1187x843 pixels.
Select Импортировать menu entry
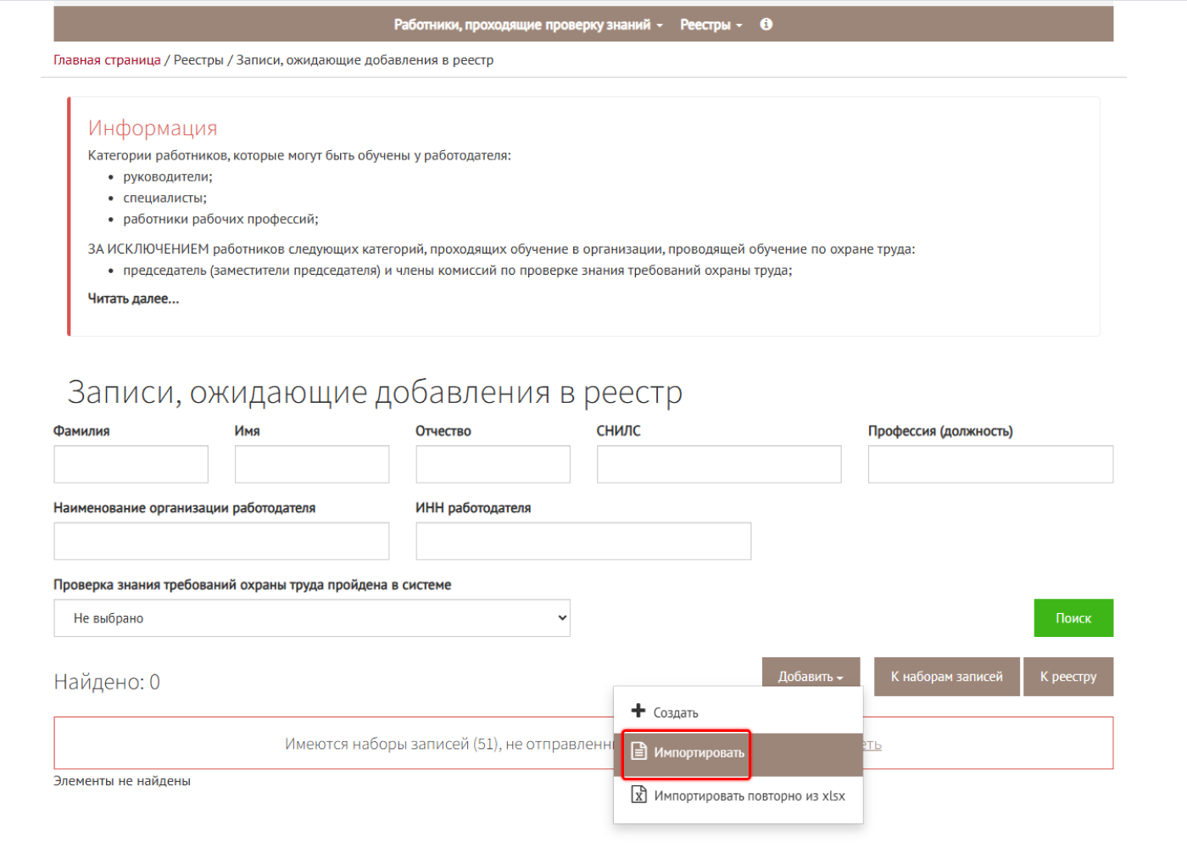coord(738,753)
